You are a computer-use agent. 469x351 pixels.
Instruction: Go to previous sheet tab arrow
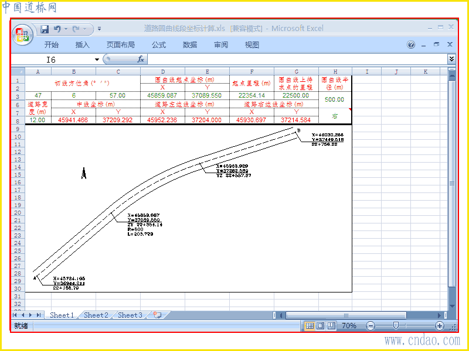(23, 315)
